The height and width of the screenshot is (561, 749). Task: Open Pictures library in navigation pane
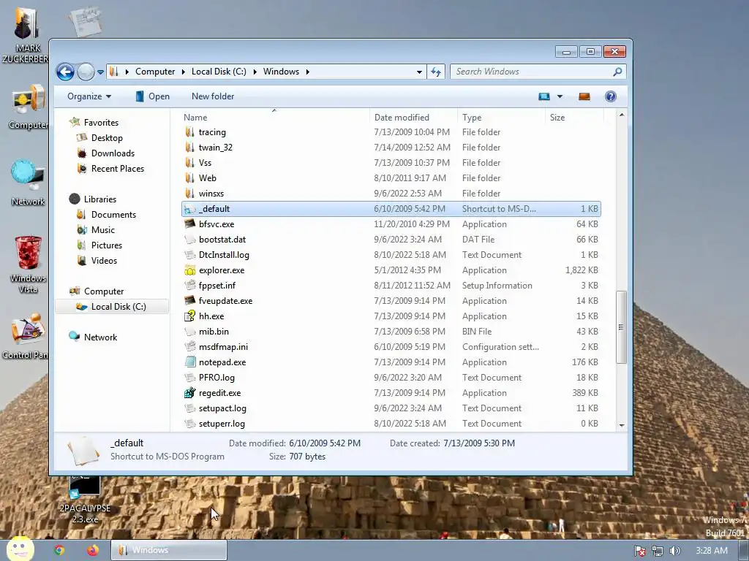click(x=107, y=245)
